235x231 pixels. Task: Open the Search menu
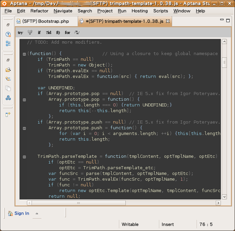tap(85, 11)
